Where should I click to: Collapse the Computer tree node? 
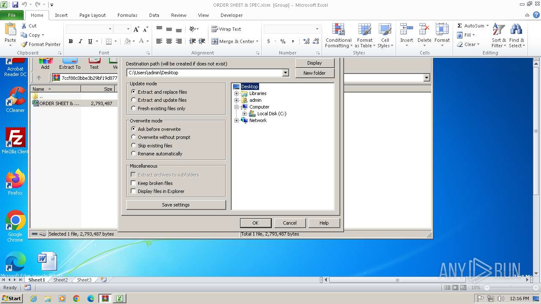(x=237, y=107)
